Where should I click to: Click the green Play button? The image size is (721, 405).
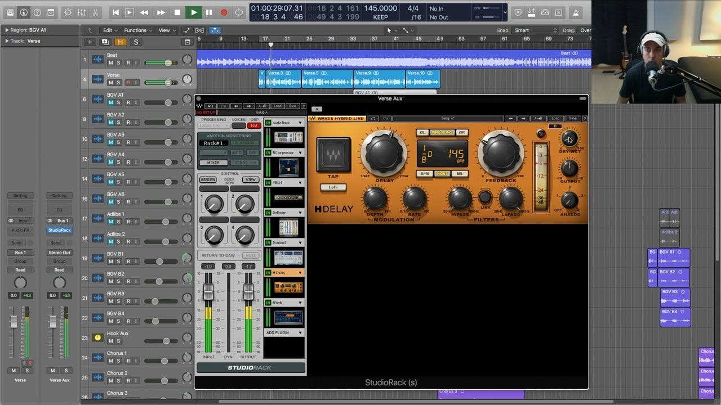tap(193, 12)
